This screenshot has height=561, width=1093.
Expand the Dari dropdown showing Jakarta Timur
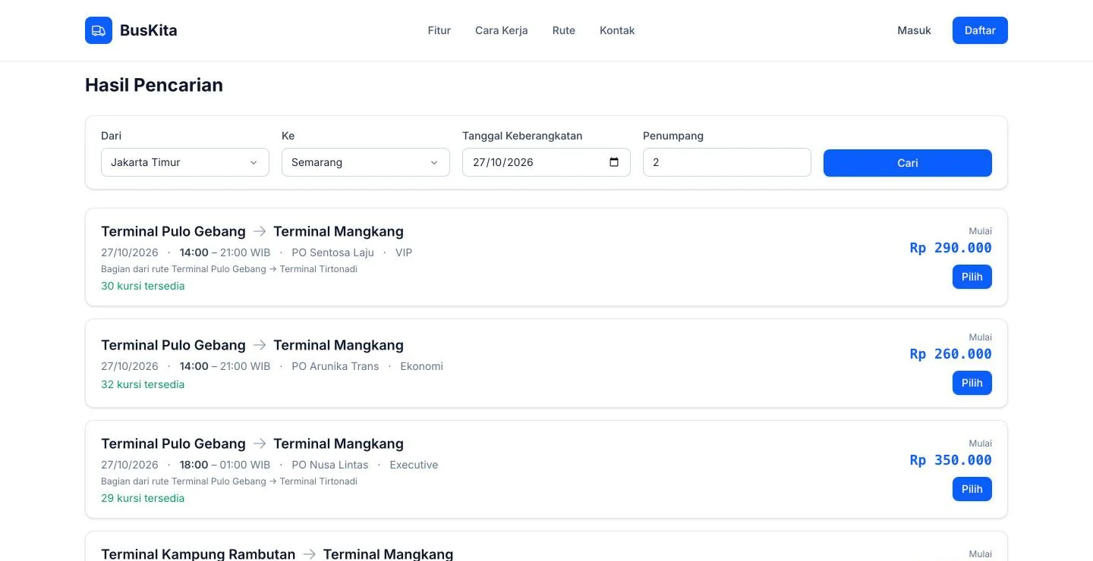(x=185, y=162)
